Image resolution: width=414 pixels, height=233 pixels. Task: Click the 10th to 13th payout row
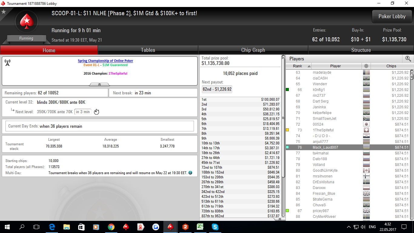click(x=241, y=143)
